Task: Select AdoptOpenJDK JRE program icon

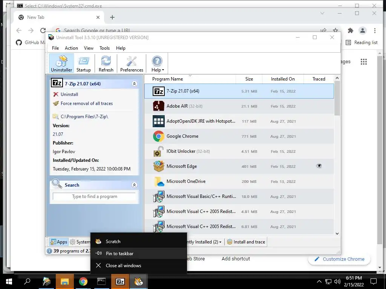Action: tap(159, 121)
